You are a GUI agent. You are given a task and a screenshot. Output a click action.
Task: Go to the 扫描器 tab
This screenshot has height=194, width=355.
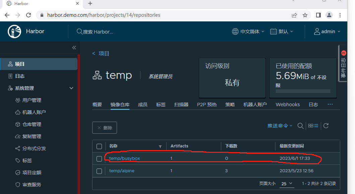[x=181, y=105]
